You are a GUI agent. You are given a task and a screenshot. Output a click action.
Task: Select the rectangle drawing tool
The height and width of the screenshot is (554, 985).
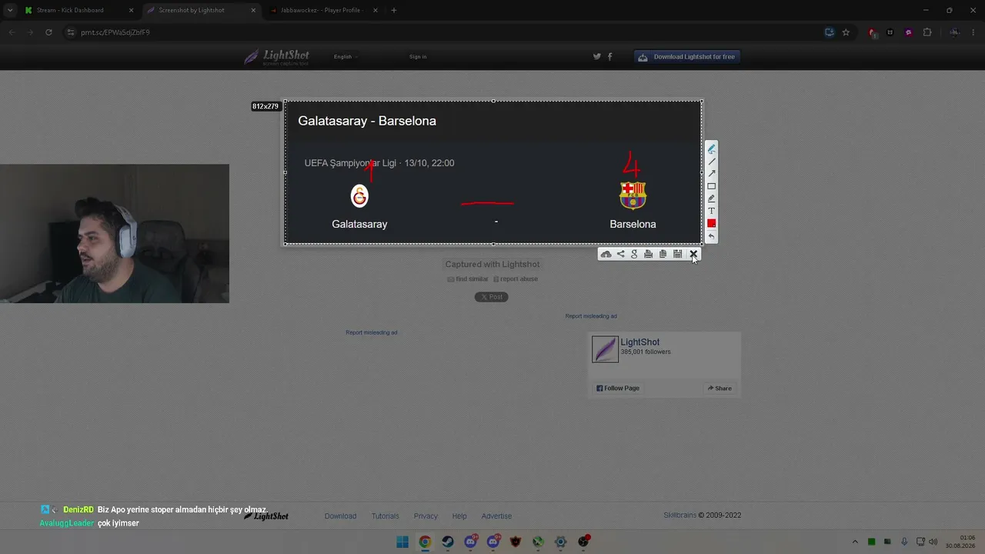pos(711,186)
